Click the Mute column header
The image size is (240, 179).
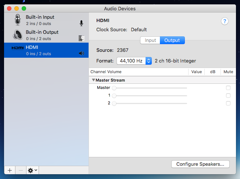pyautogui.click(x=228, y=72)
